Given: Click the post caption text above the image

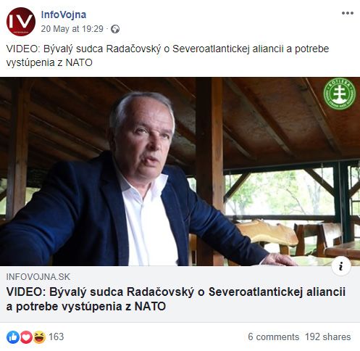Looking at the screenshot, I should pyautogui.click(x=167, y=56).
